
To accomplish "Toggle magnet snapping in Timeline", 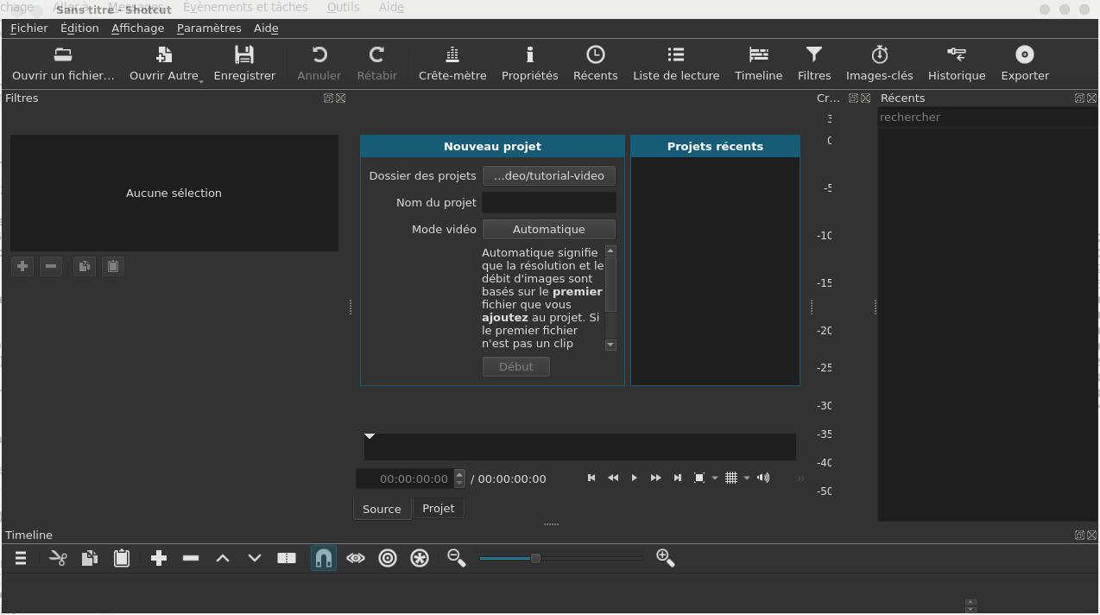I will tap(324, 558).
